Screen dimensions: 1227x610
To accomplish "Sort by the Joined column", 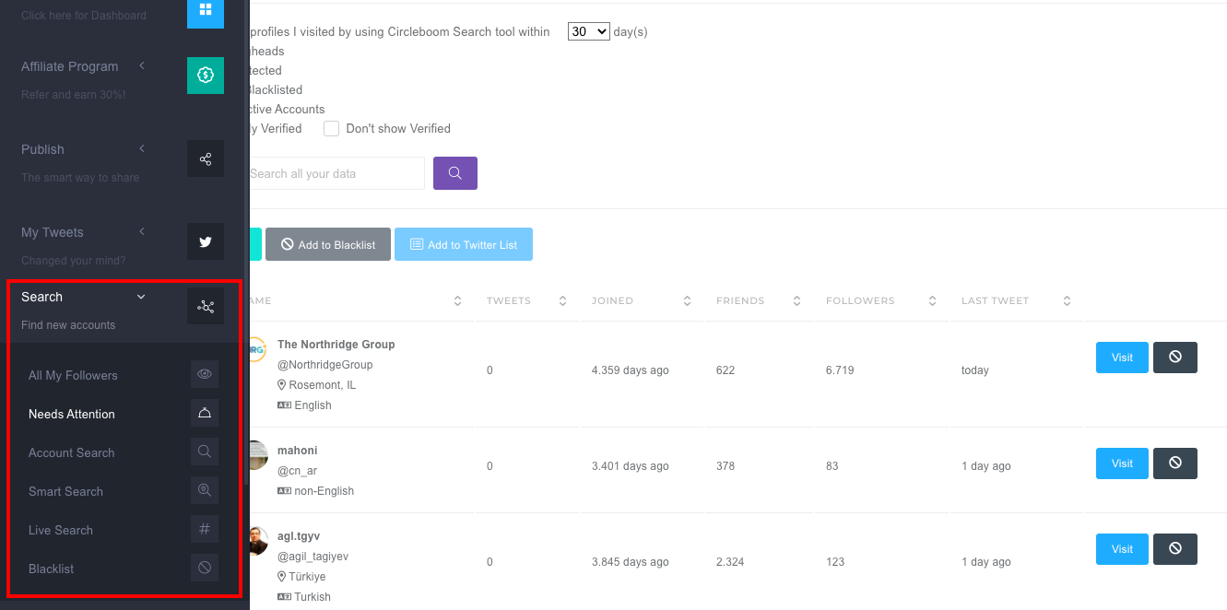I will (687, 301).
